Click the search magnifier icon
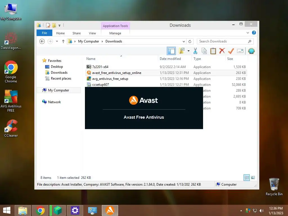 (249, 41)
